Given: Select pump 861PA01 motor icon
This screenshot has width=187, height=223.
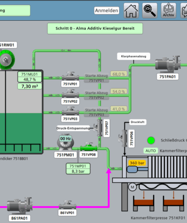Looking at the screenshot, I should [20, 206].
